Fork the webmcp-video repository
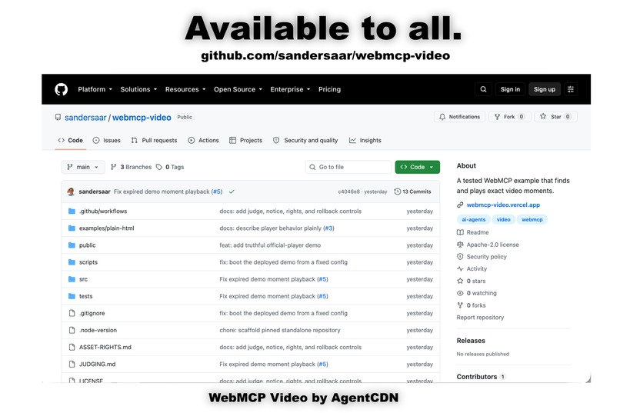Image resolution: width=620 pixels, height=413 pixels. click(510, 117)
